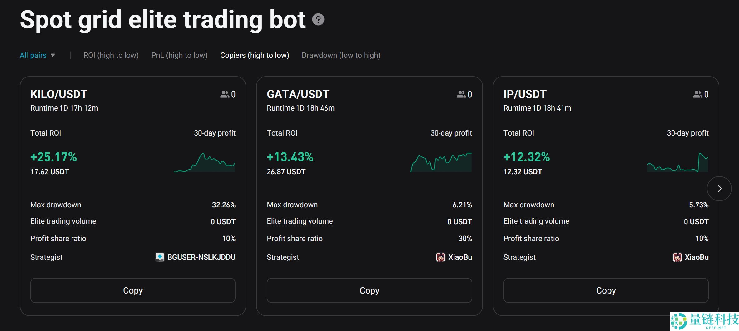This screenshot has height=331, width=739.
Task: Enable sorting by ROI high to low
Action: click(x=111, y=55)
